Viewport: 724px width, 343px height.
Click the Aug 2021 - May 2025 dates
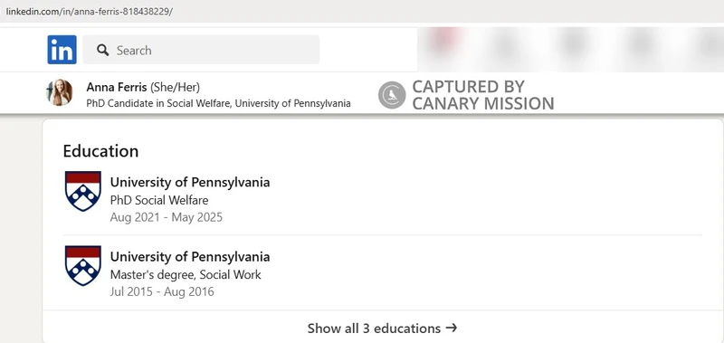pyautogui.click(x=167, y=217)
